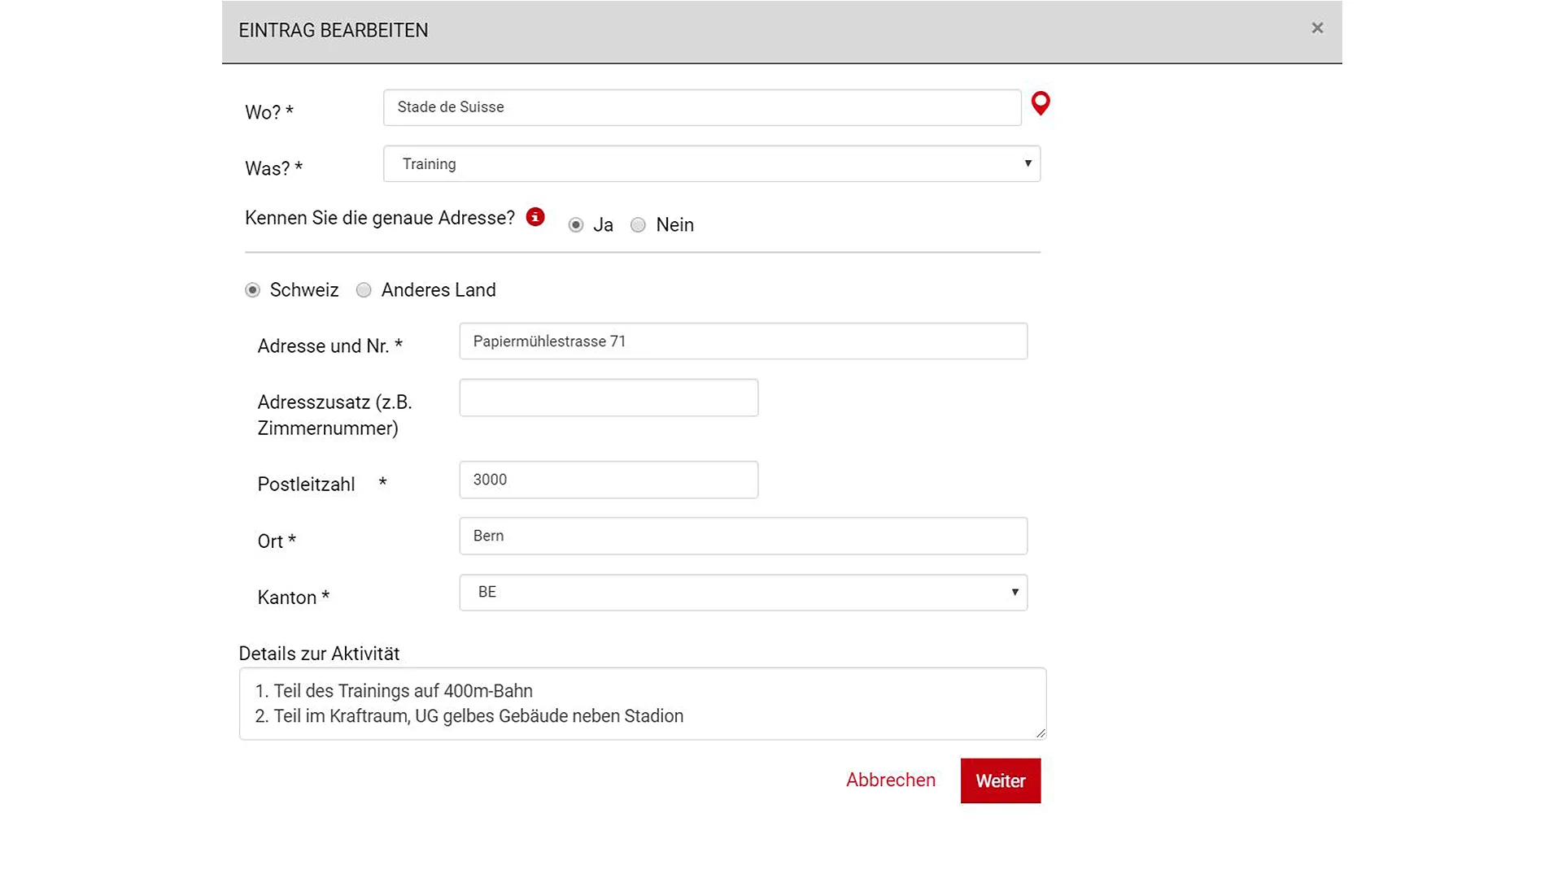Open the Kanton BE dropdown
This screenshot has width=1562, height=878.
click(x=744, y=593)
